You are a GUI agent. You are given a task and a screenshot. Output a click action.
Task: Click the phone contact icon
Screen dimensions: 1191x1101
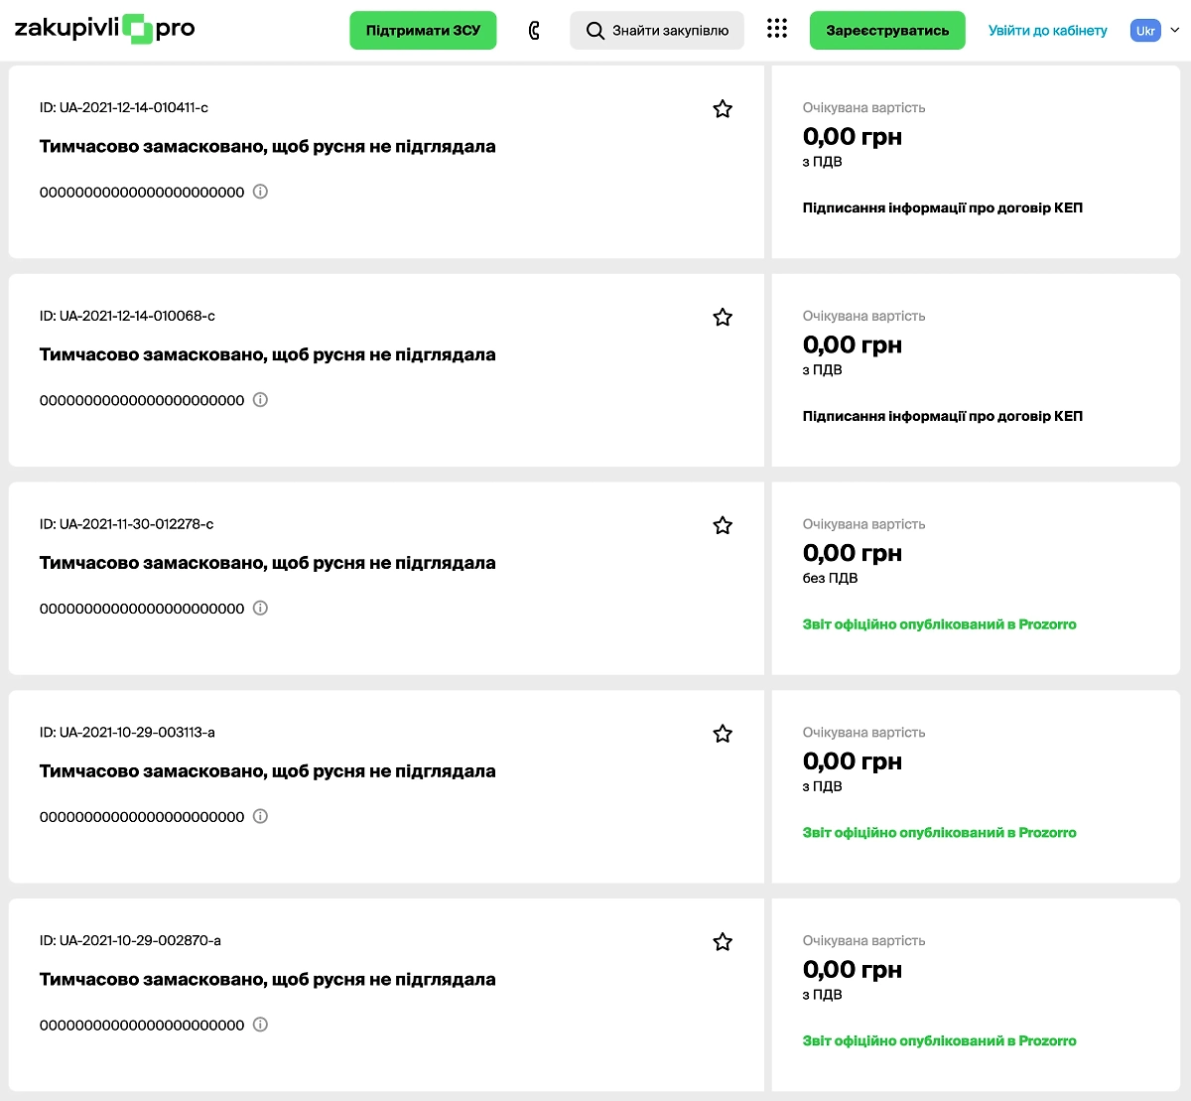[534, 31]
